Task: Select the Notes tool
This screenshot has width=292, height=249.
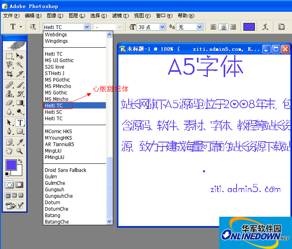Action: click(9, 142)
